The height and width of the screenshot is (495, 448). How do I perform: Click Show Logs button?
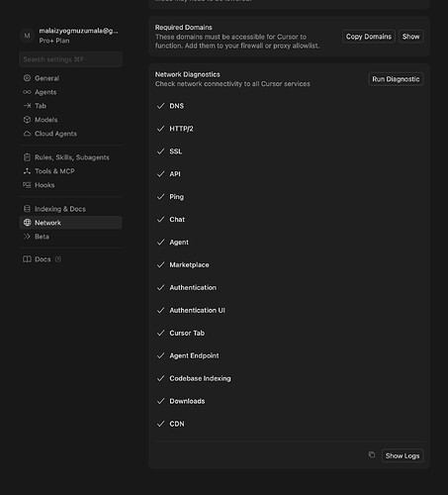click(x=403, y=455)
